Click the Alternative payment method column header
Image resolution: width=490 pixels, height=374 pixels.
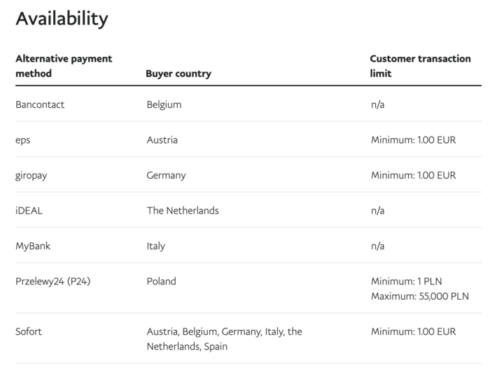[x=64, y=66]
